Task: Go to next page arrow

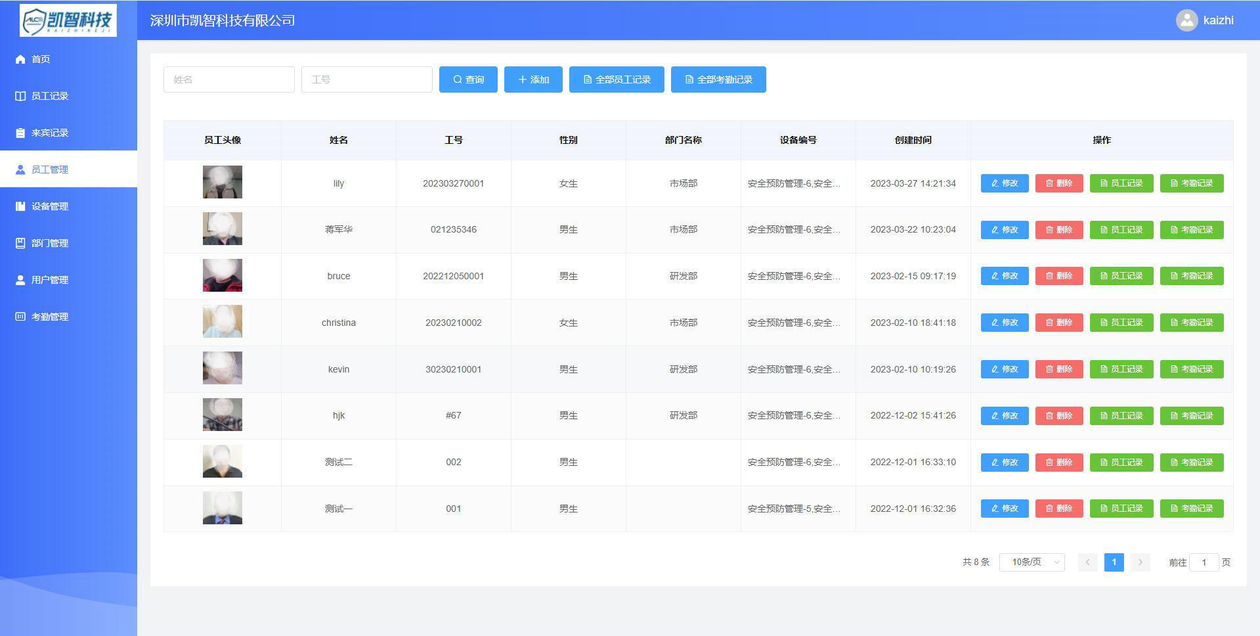Action: point(1141,562)
